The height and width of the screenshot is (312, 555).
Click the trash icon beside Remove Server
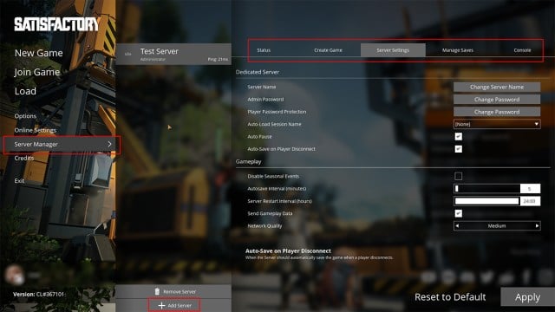pos(157,291)
